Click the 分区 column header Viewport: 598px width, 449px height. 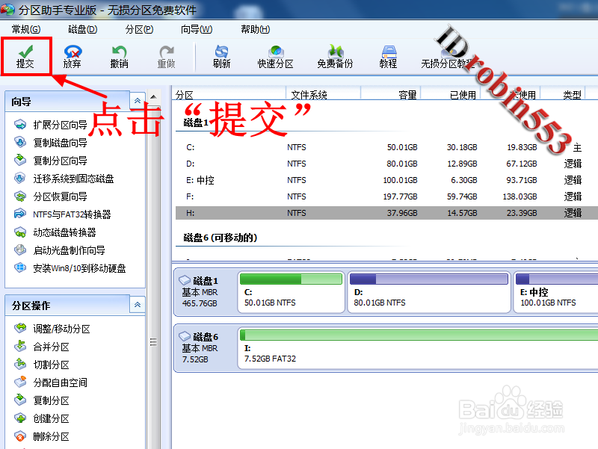229,94
